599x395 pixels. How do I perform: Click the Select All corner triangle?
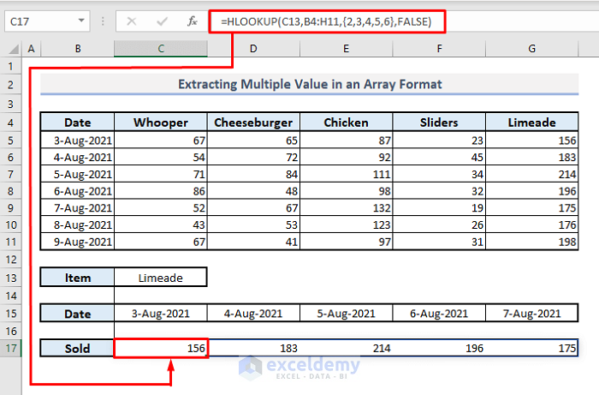pos(14,49)
